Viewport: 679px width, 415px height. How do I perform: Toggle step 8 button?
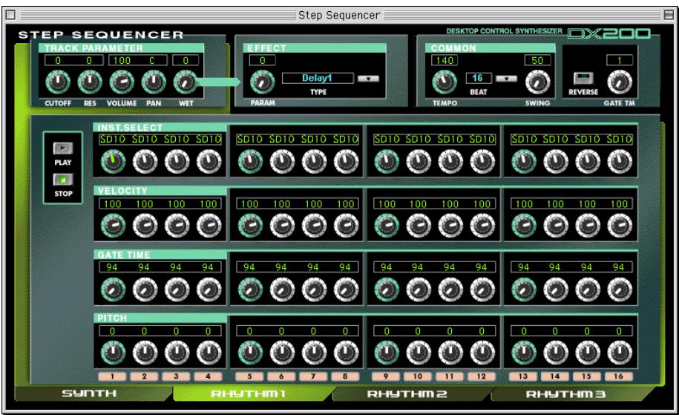(x=345, y=376)
